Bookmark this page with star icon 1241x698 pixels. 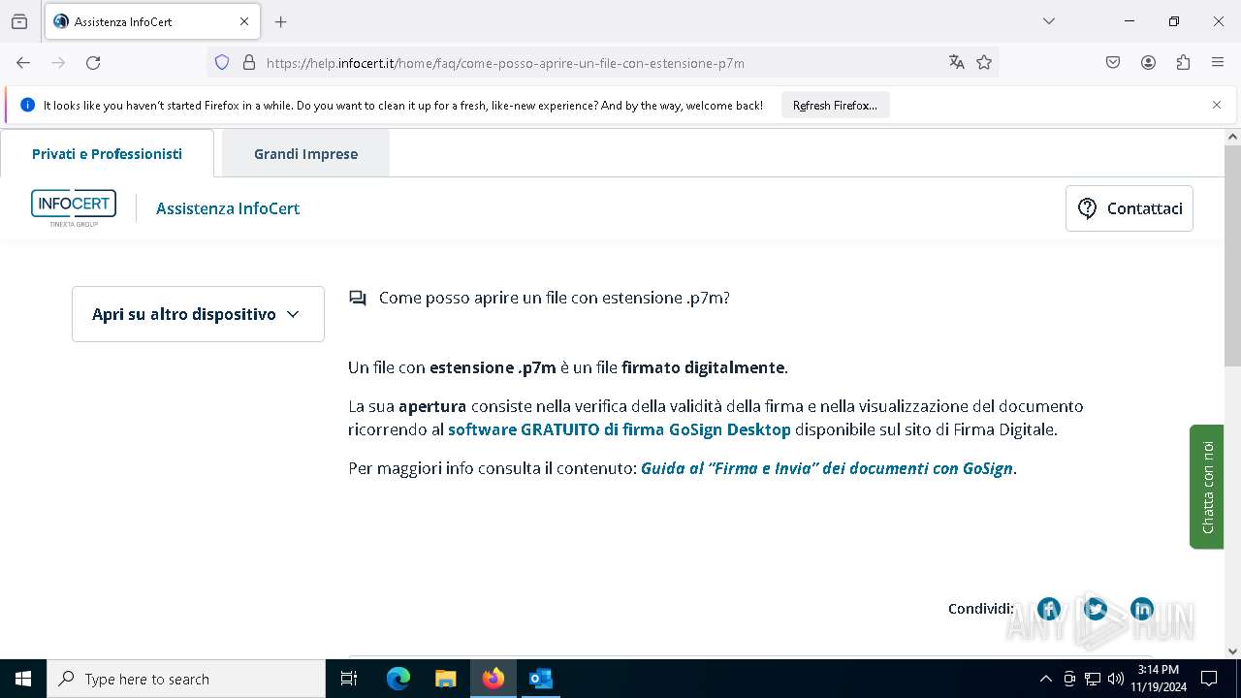[984, 62]
